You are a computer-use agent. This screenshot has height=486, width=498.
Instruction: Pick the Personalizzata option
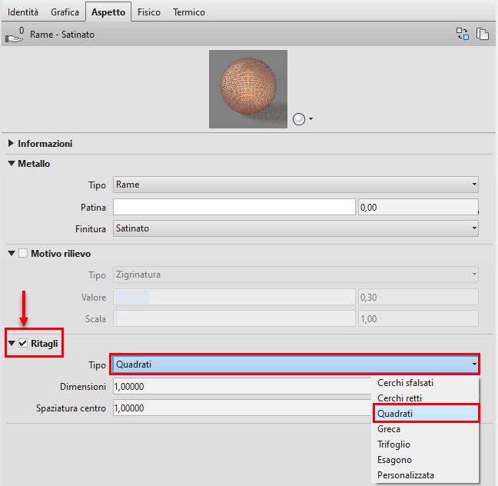click(x=405, y=475)
